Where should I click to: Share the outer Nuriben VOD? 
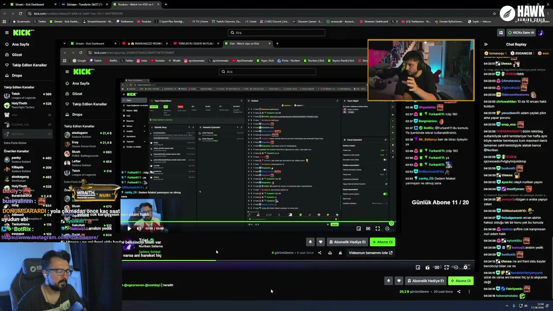(459, 292)
